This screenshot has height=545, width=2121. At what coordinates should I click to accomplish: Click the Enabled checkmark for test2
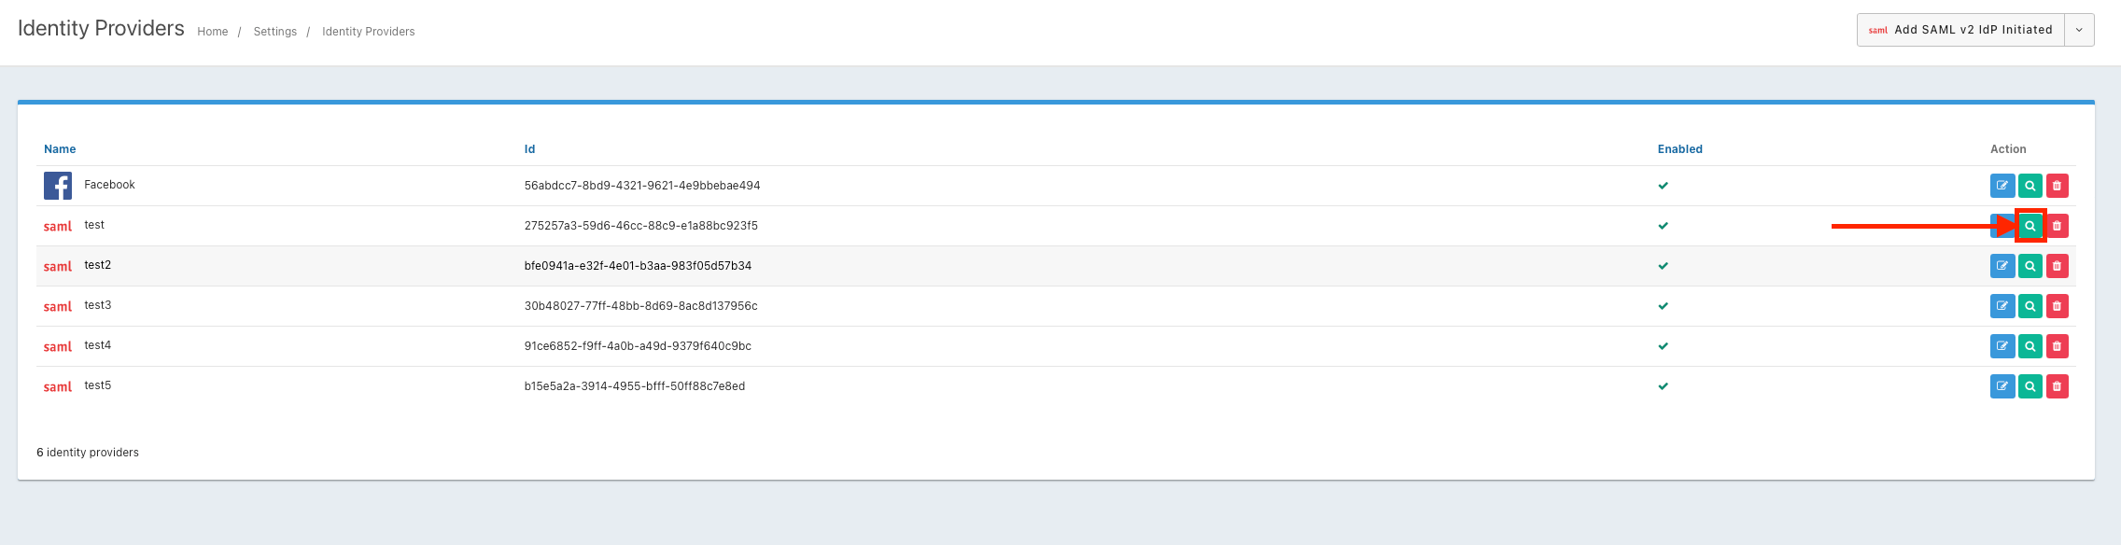point(1663,266)
